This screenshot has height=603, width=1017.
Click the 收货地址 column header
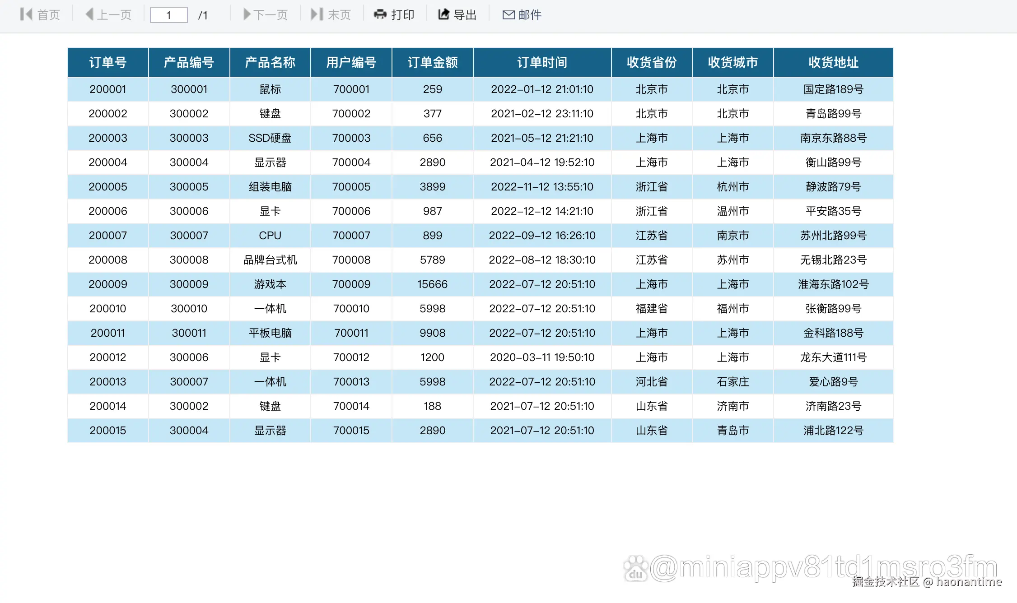[x=833, y=62]
